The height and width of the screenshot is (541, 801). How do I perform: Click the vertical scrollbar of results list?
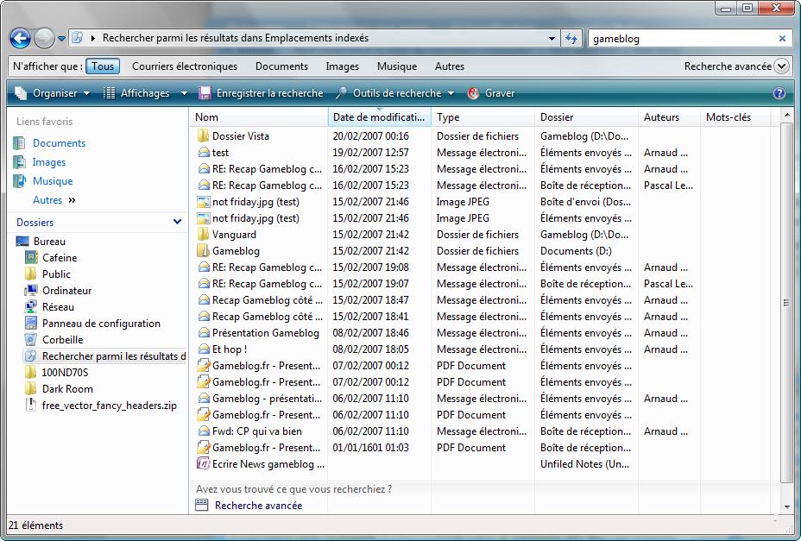pos(785,302)
